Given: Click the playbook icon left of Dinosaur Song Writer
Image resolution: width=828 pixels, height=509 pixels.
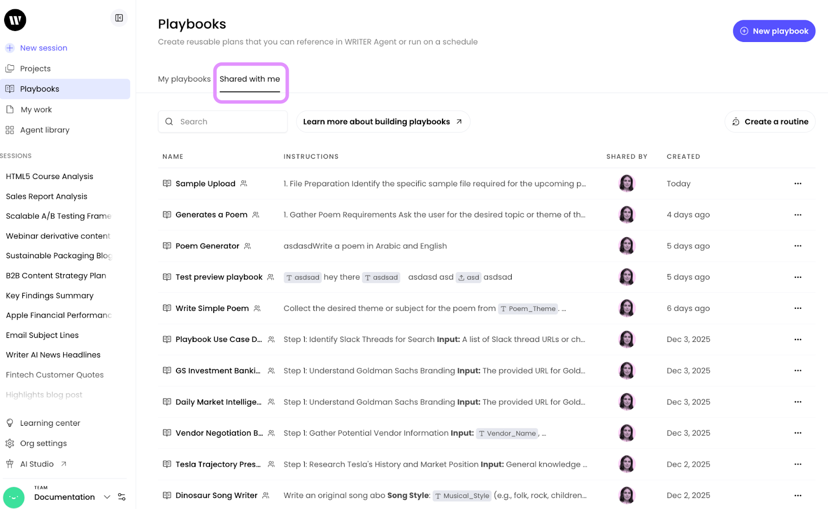Looking at the screenshot, I should [x=167, y=496].
